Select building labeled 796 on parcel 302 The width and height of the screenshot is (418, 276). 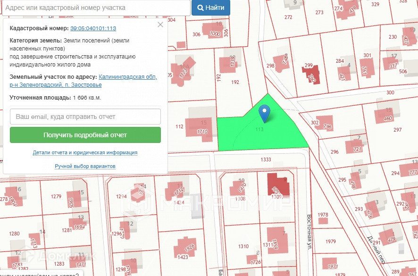pyautogui.click(x=325, y=124)
